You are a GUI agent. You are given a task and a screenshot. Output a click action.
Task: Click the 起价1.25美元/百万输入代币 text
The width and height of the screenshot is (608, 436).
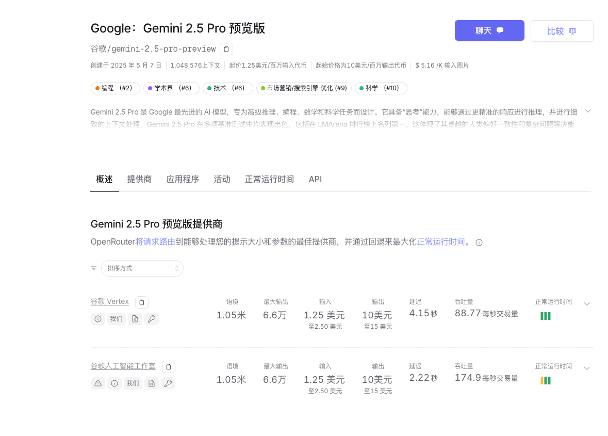(268, 66)
